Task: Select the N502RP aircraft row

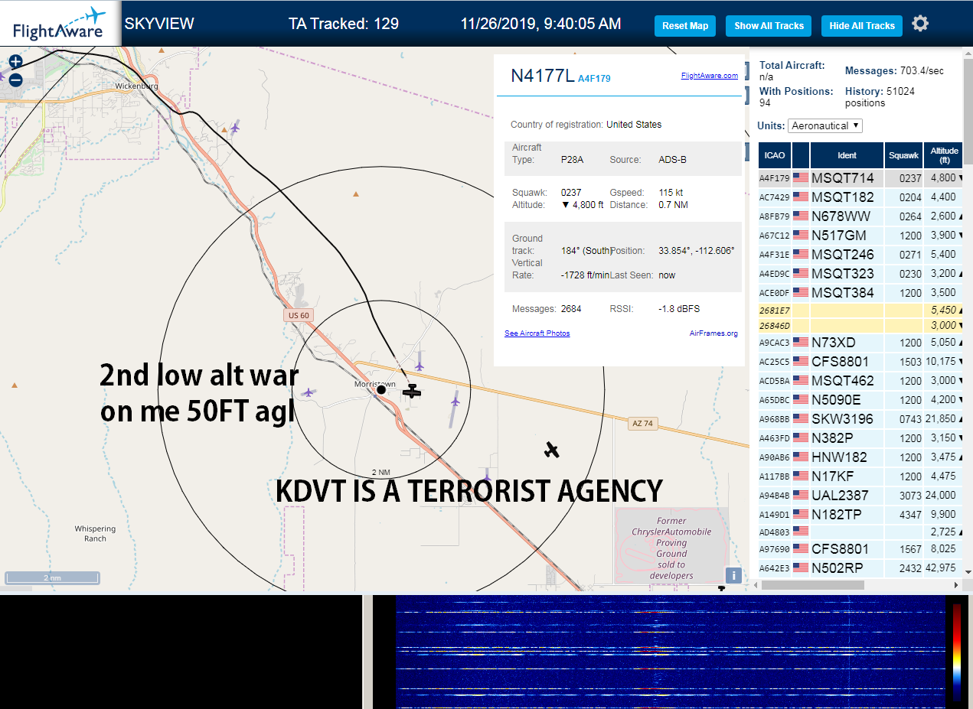Action: (x=860, y=568)
